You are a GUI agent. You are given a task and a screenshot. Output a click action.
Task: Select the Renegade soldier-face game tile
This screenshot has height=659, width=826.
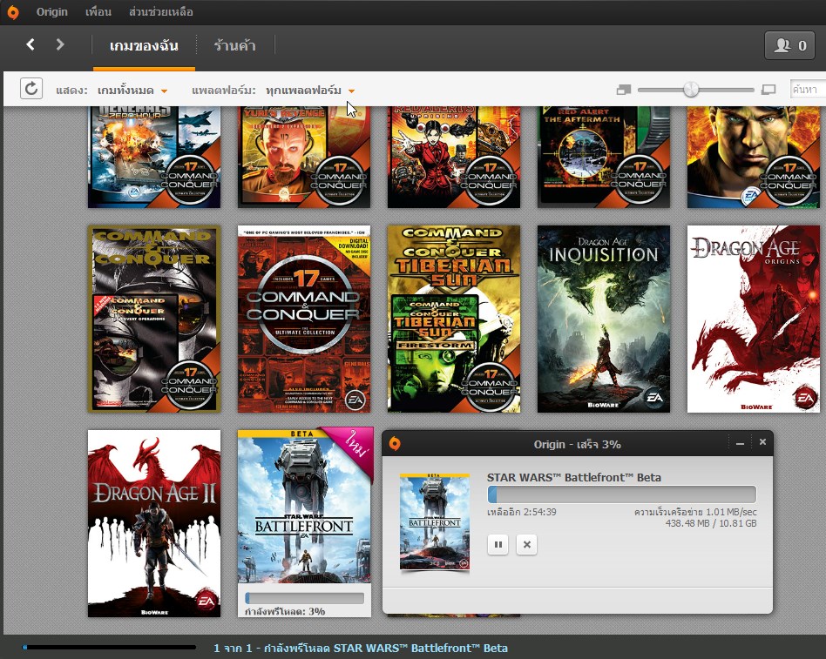coord(754,157)
